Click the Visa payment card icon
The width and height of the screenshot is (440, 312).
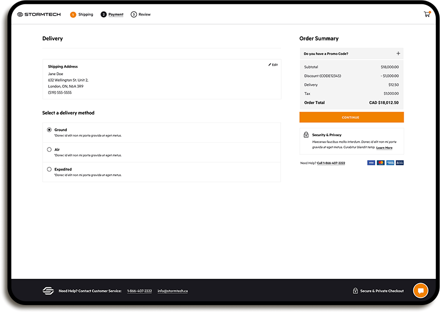pos(371,162)
